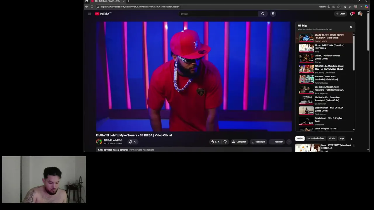Close the Mi Mix playlist panel

pyautogui.click(x=351, y=27)
